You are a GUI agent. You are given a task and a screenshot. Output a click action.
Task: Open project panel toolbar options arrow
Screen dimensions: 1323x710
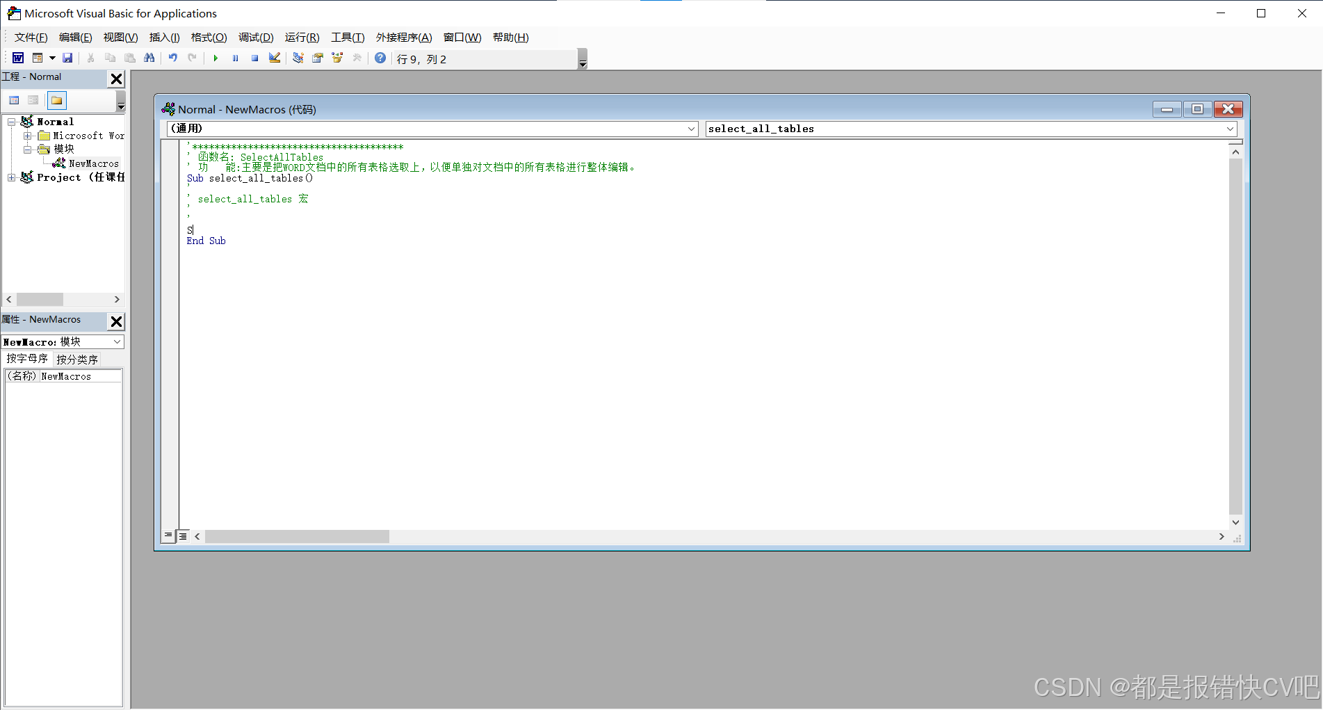pos(121,101)
